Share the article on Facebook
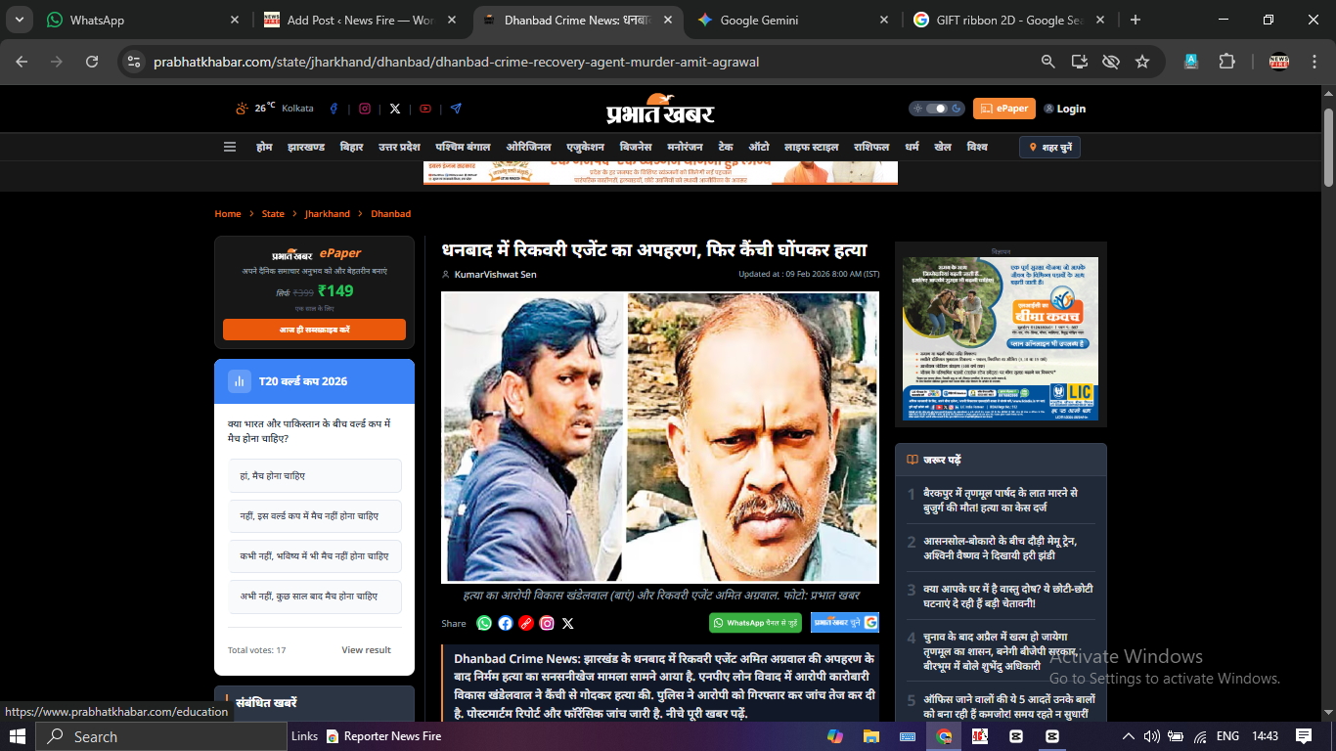The width and height of the screenshot is (1336, 751). [x=506, y=623]
